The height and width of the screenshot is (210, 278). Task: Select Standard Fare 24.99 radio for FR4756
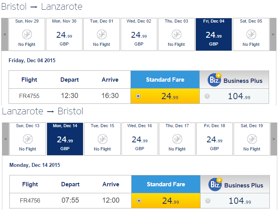pyautogui.click(x=139, y=201)
